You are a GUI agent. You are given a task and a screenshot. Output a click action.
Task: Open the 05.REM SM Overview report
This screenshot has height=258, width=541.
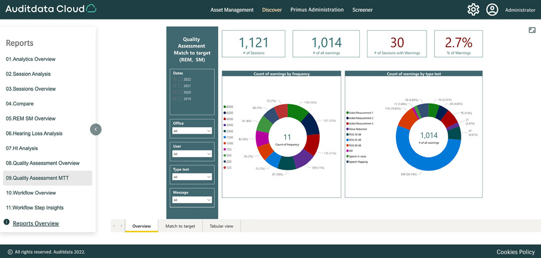31,118
